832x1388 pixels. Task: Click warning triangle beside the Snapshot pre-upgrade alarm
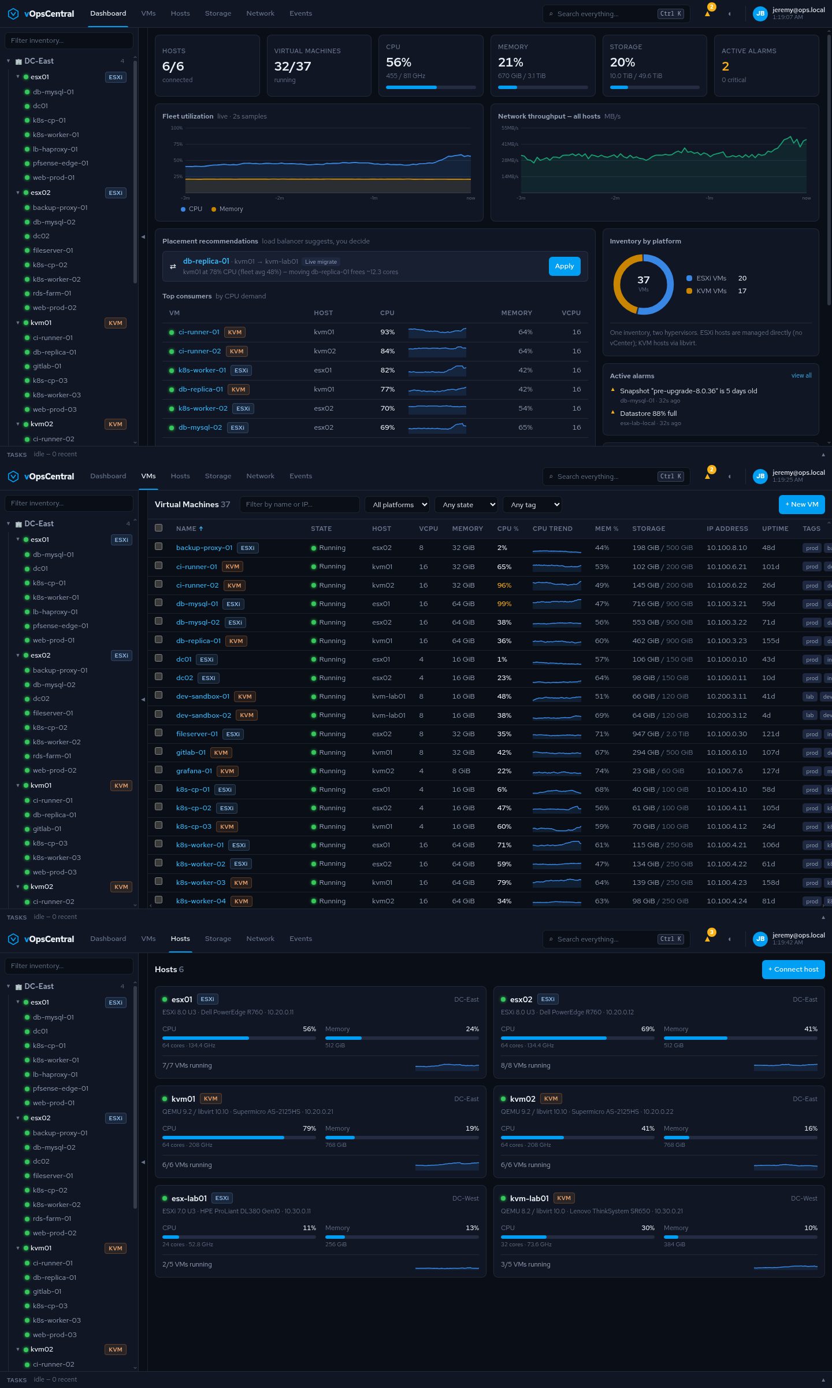pos(613,390)
